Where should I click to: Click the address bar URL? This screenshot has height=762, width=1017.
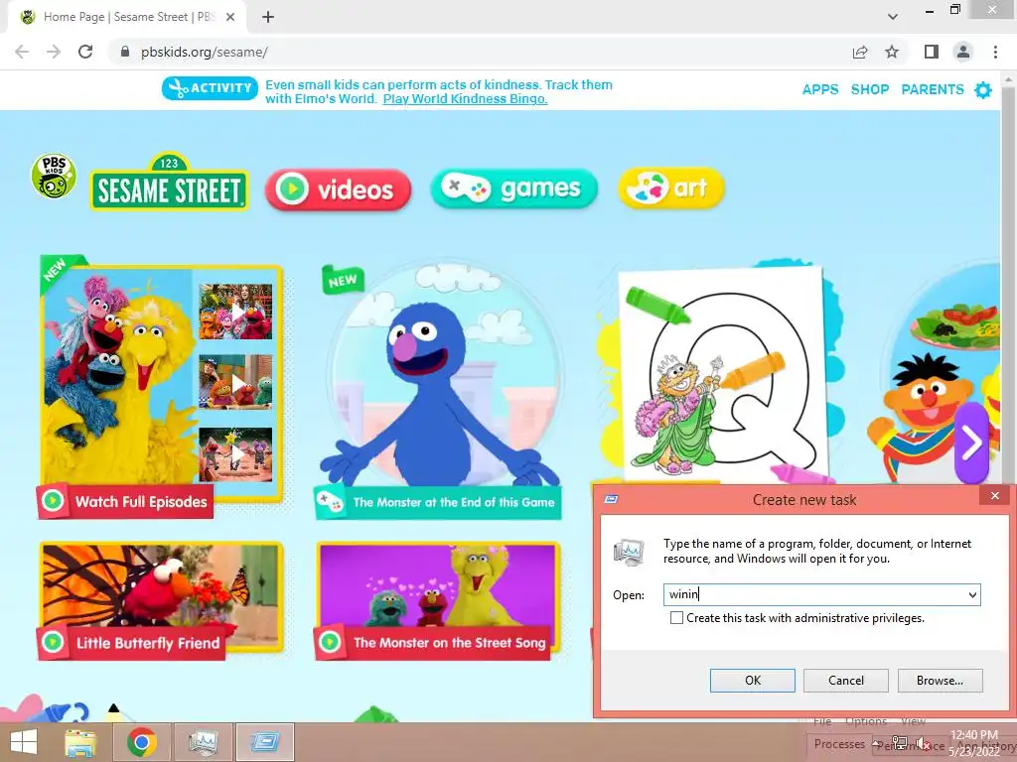coord(205,52)
